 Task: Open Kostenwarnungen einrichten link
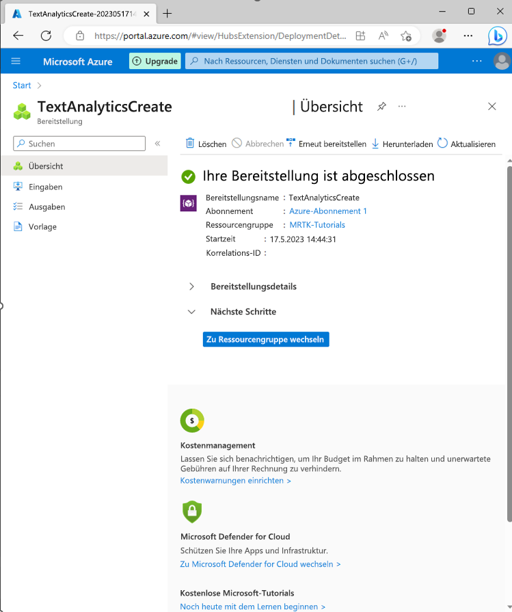[235, 481]
